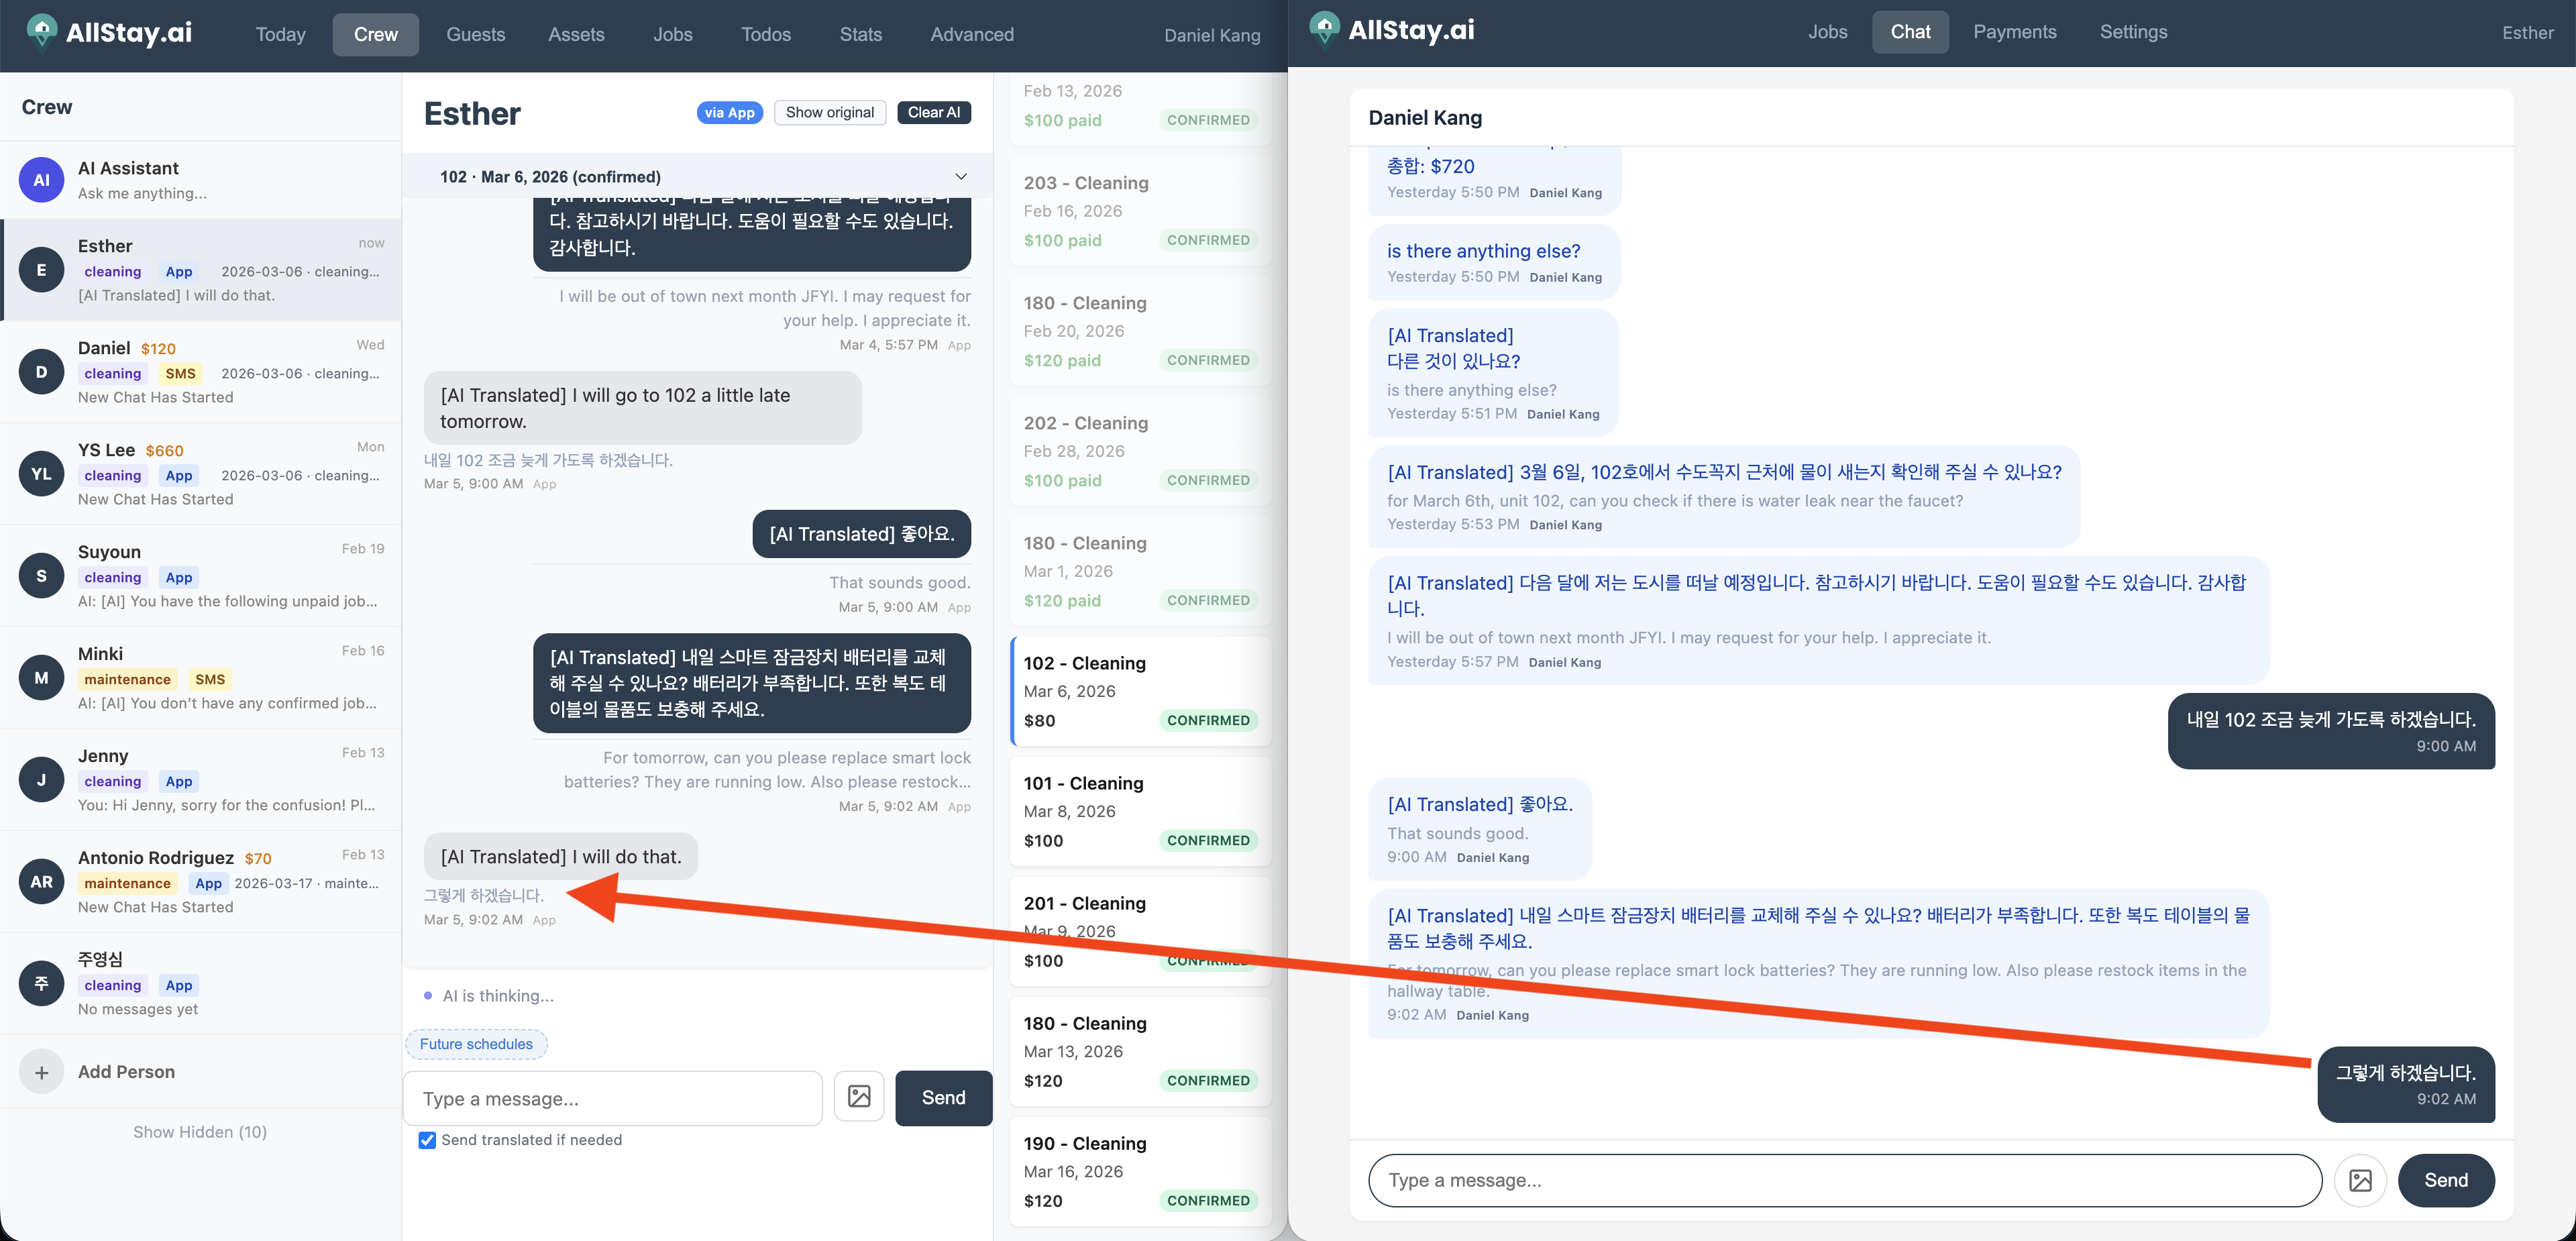
Task: Navigate to the Stats section
Action: point(860,33)
